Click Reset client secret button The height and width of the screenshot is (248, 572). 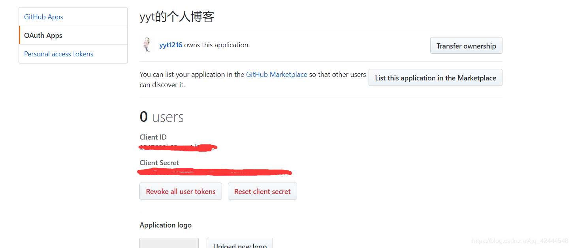[x=262, y=191]
